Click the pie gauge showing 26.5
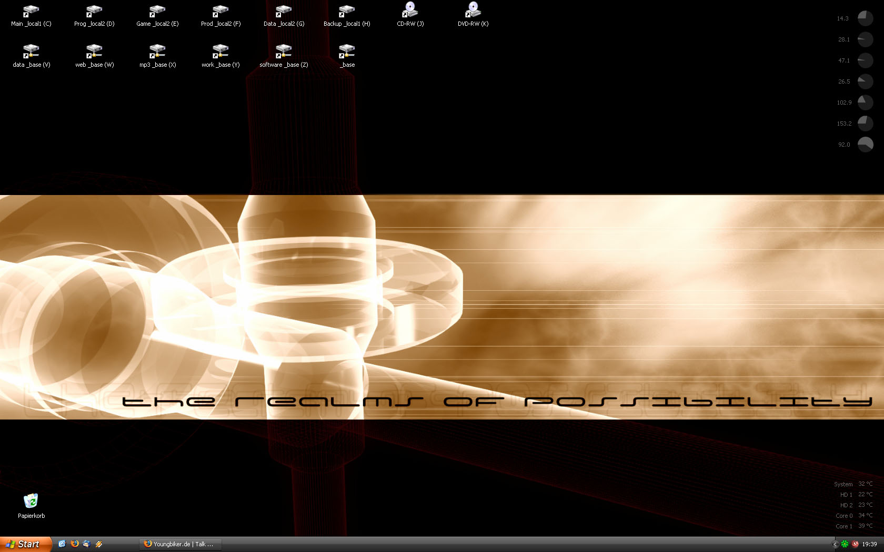 tap(865, 81)
